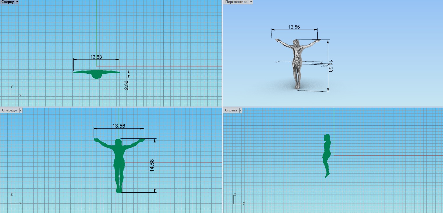This screenshot has height=213, width=443.
Task: Select the 2.50 depth dimension text
Action: (x=126, y=85)
